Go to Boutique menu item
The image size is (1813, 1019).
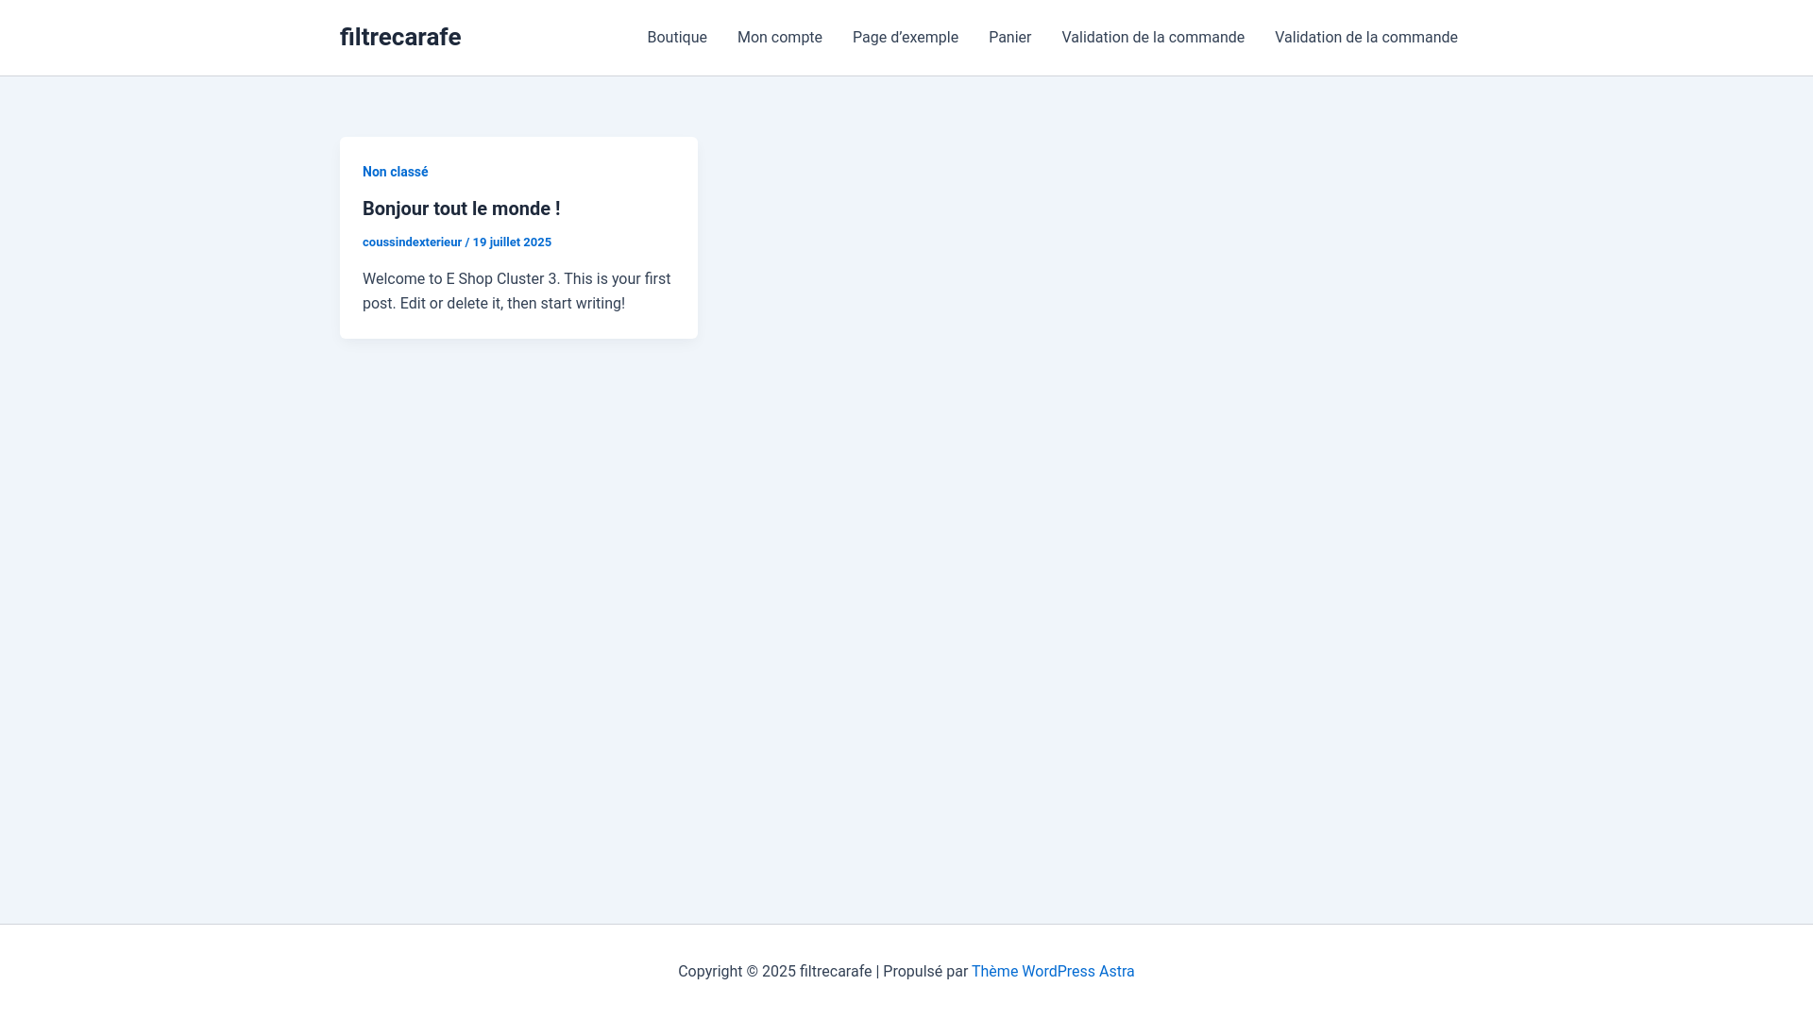tap(677, 38)
